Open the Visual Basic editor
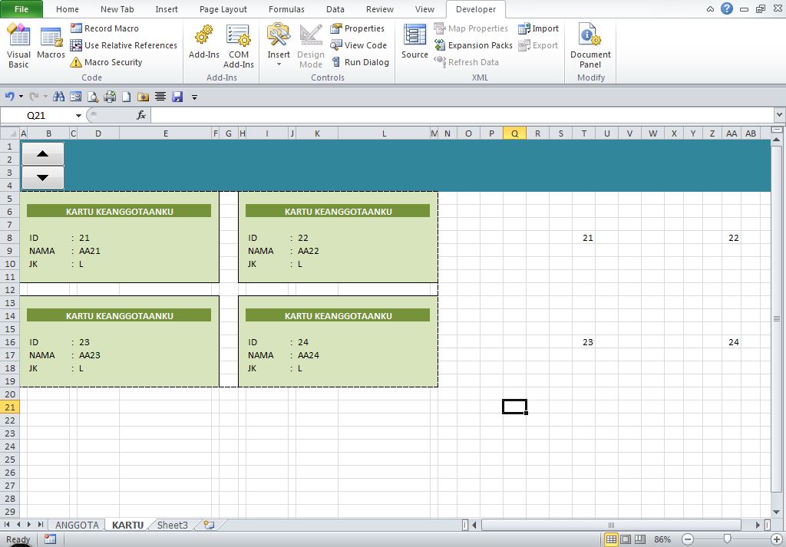786x547 pixels. tap(18, 46)
